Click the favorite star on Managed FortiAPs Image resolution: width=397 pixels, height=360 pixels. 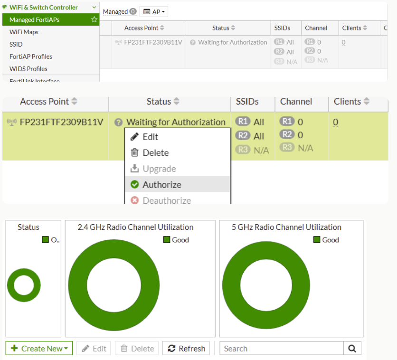point(94,20)
